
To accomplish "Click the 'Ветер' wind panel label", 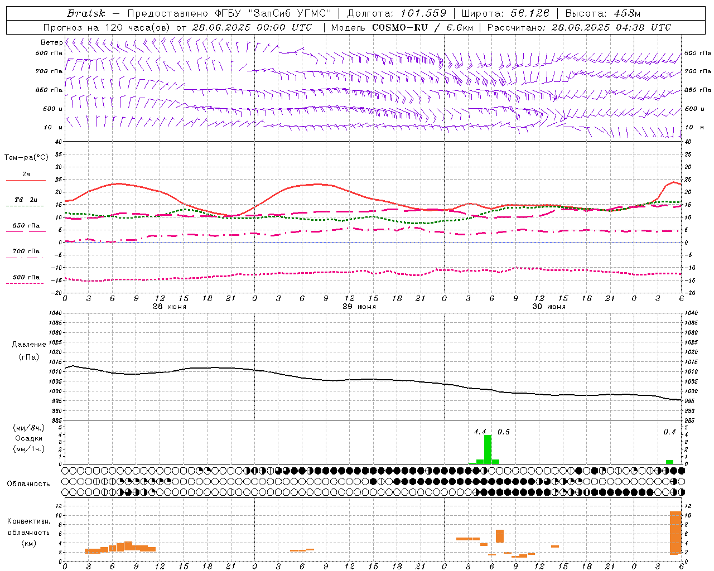I will (x=51, y=42).
